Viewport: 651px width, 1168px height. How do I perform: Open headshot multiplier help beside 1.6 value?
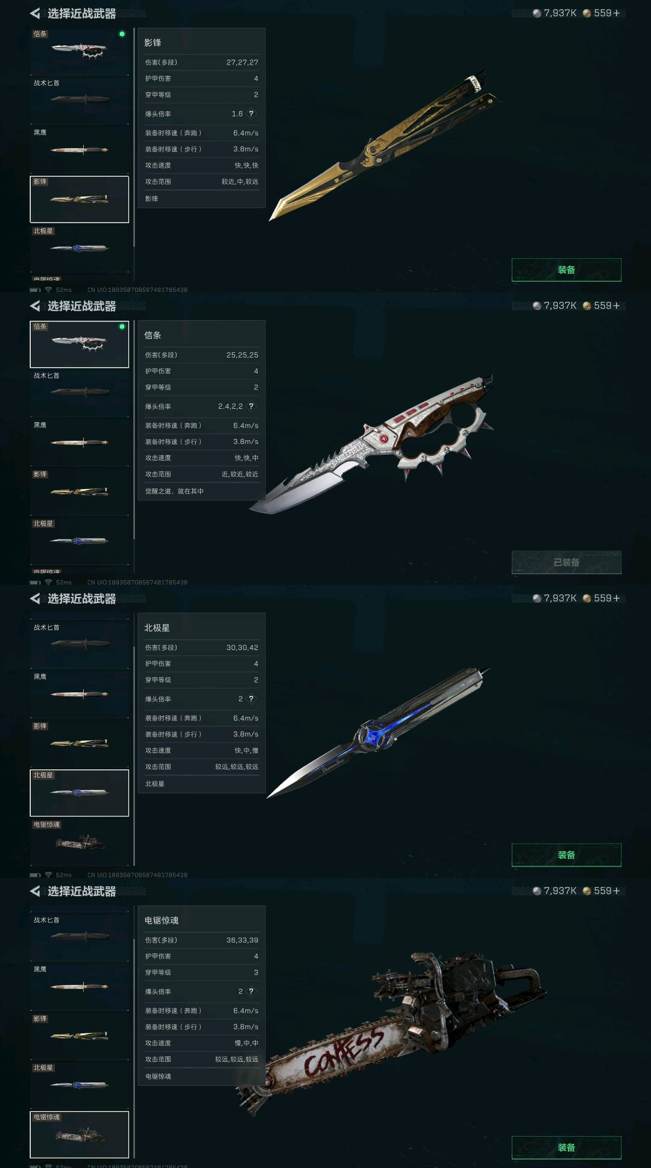coord(251,113)
